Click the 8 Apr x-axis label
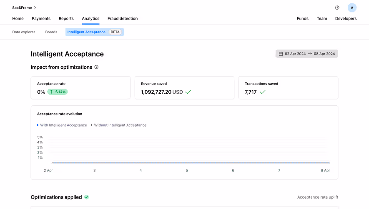 click(x=326, y=170)
